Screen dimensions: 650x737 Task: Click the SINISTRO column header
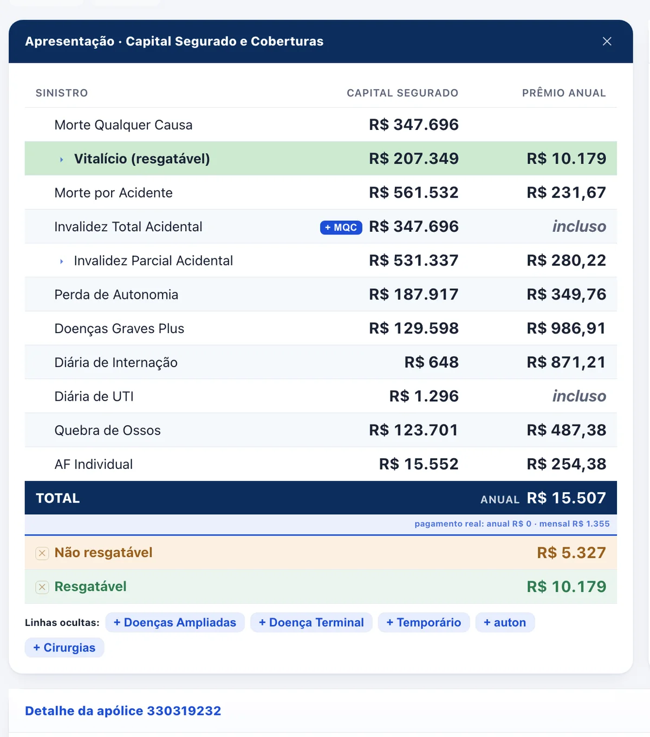pos(62,93)
